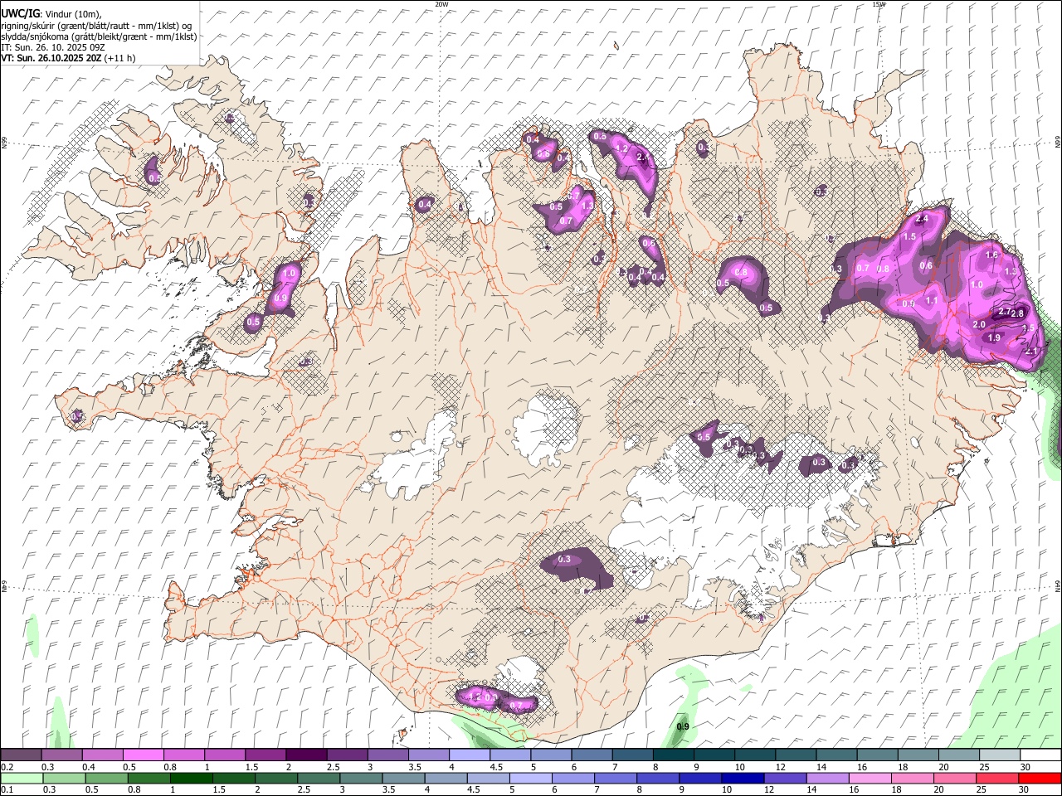Screen dimensions: 1062x796
Task: Select rain scale swatch between 14 and 16
Action: [x=829, y=778]
